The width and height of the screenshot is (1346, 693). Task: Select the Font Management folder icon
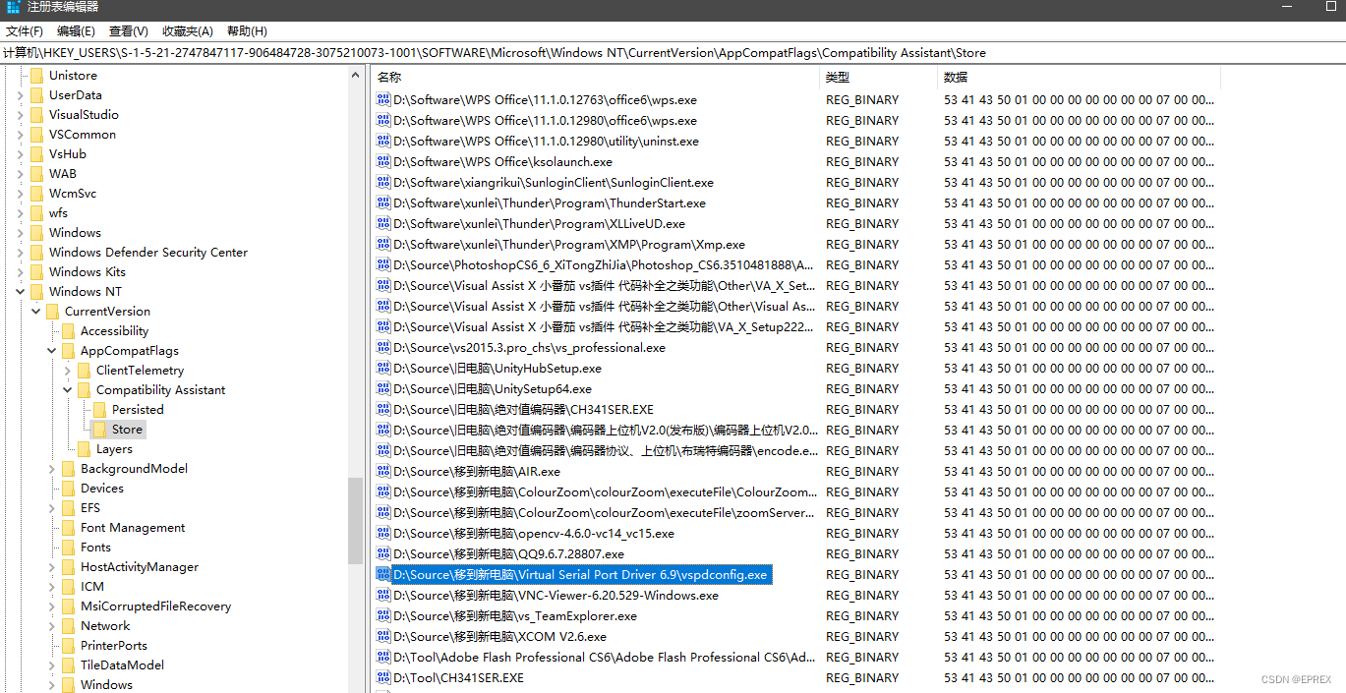coord(68,528)
